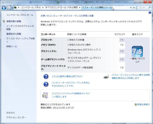Screen dimensions: 153x124
Task: Click the last update timestamp 2011/11/05 1:07:15
Action: (63, 108)
